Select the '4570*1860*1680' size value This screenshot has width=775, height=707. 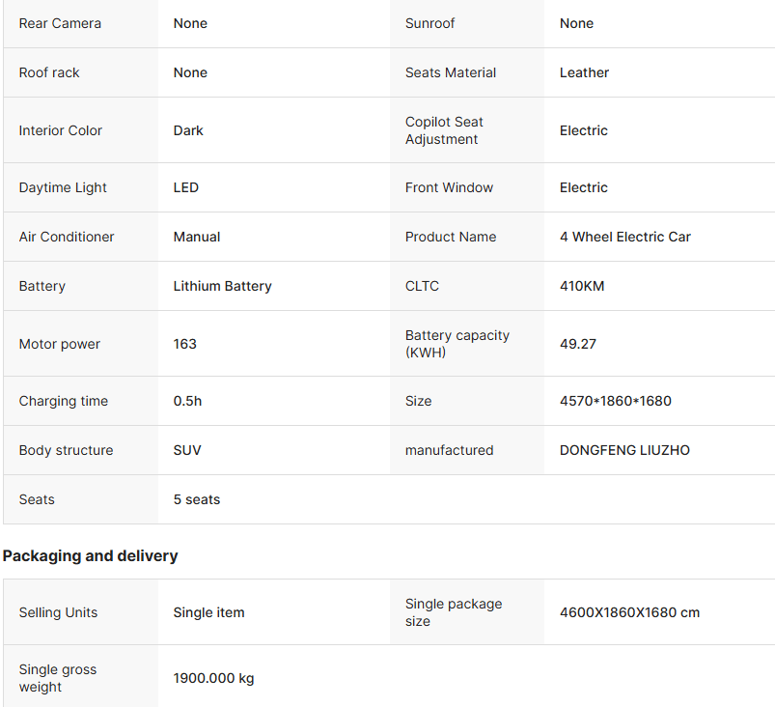[615, 401]
